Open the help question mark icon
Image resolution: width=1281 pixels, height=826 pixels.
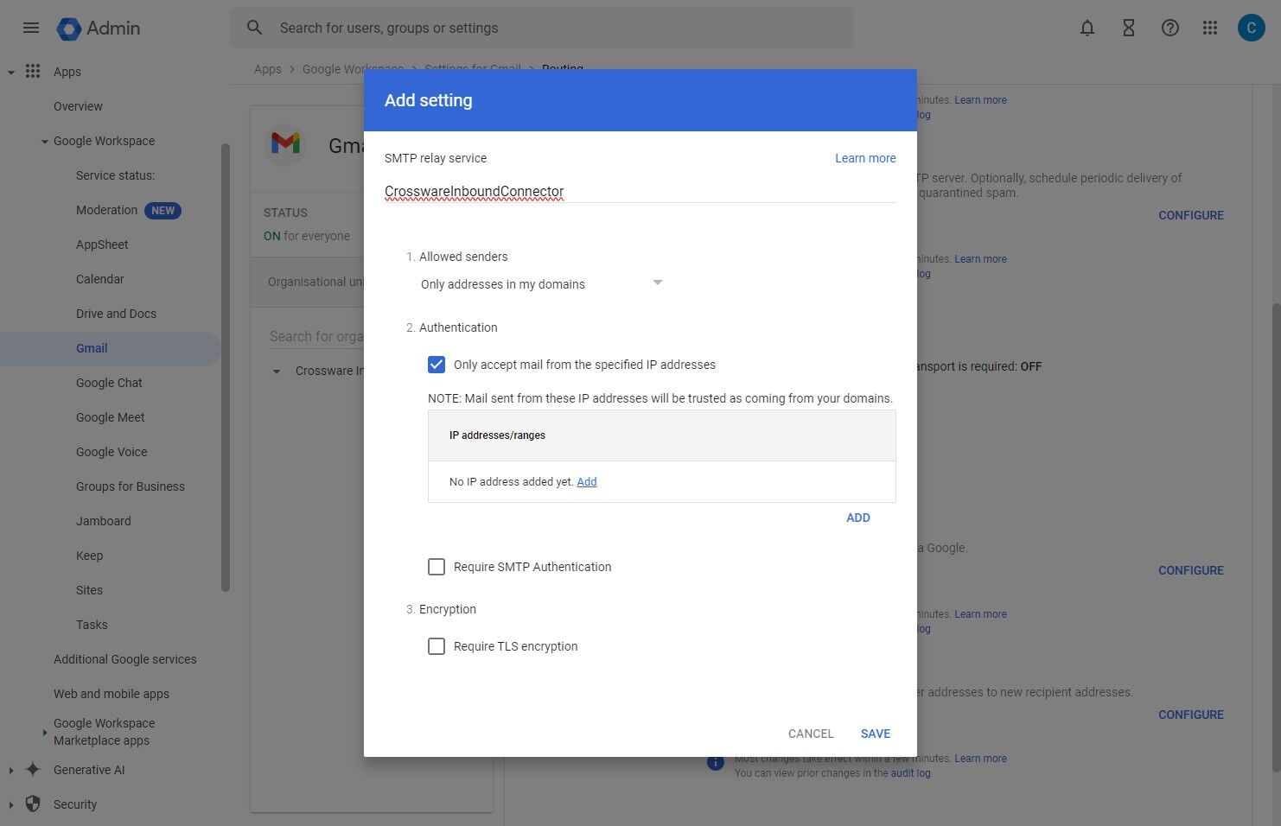click(1170, 28)
